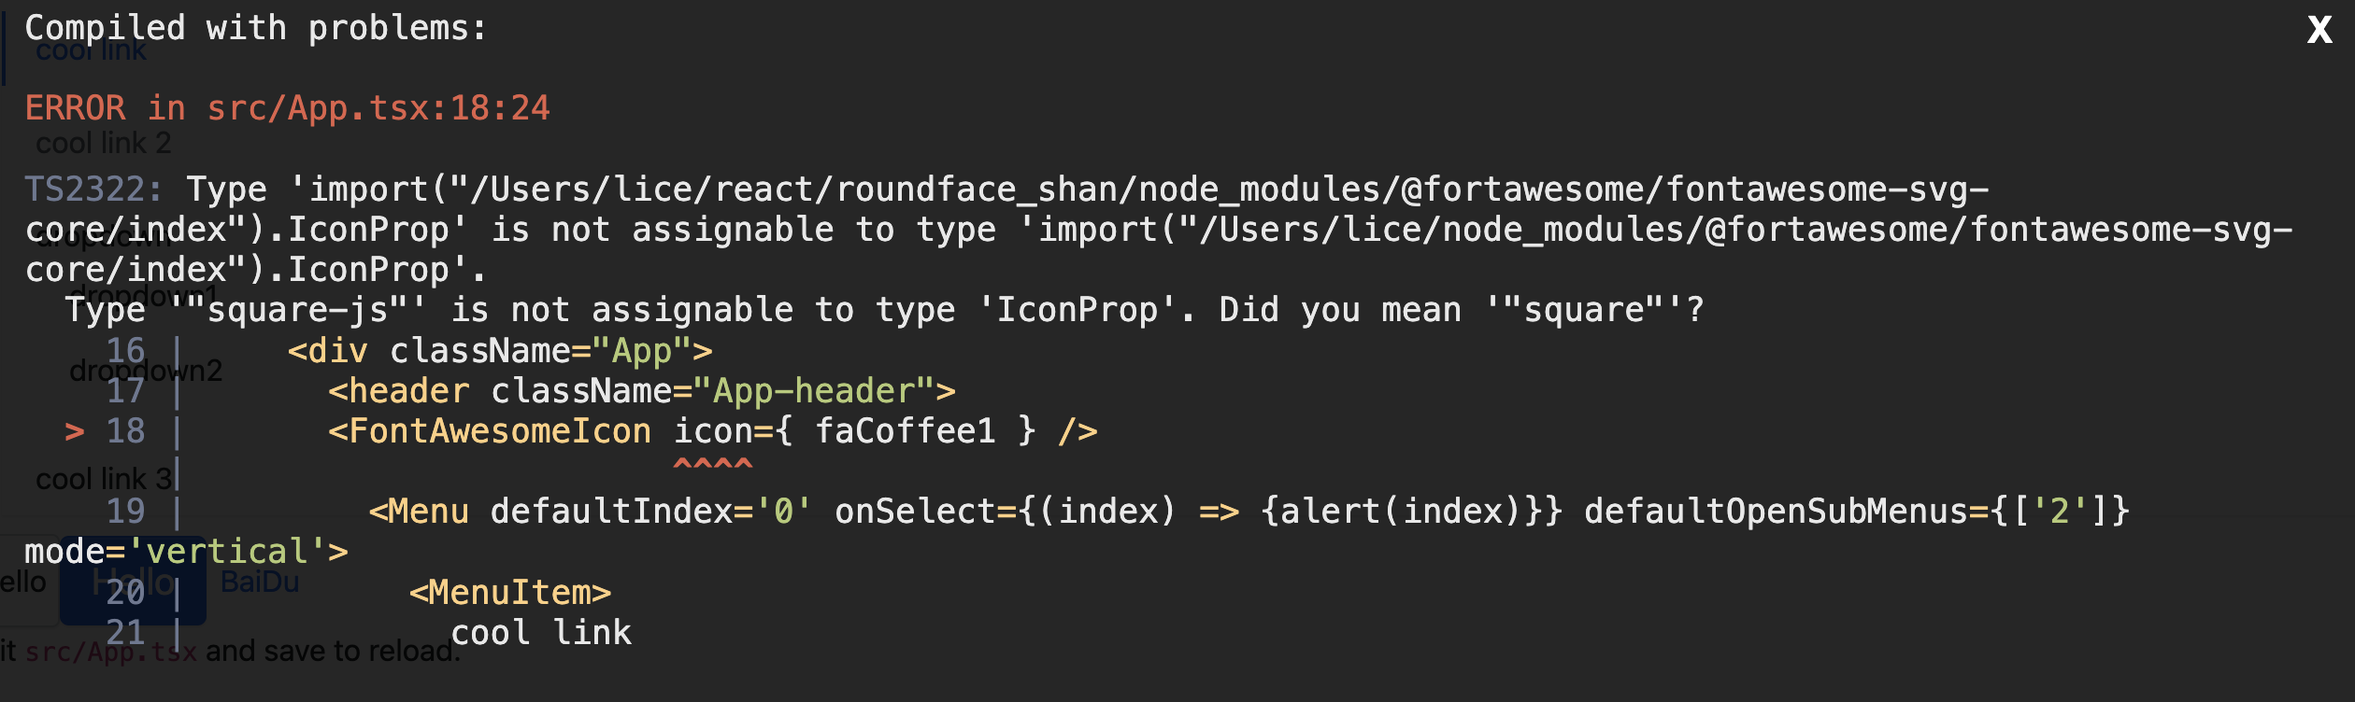Click the red caret underline markers
Screen dimensions: 2355x702
712,463
